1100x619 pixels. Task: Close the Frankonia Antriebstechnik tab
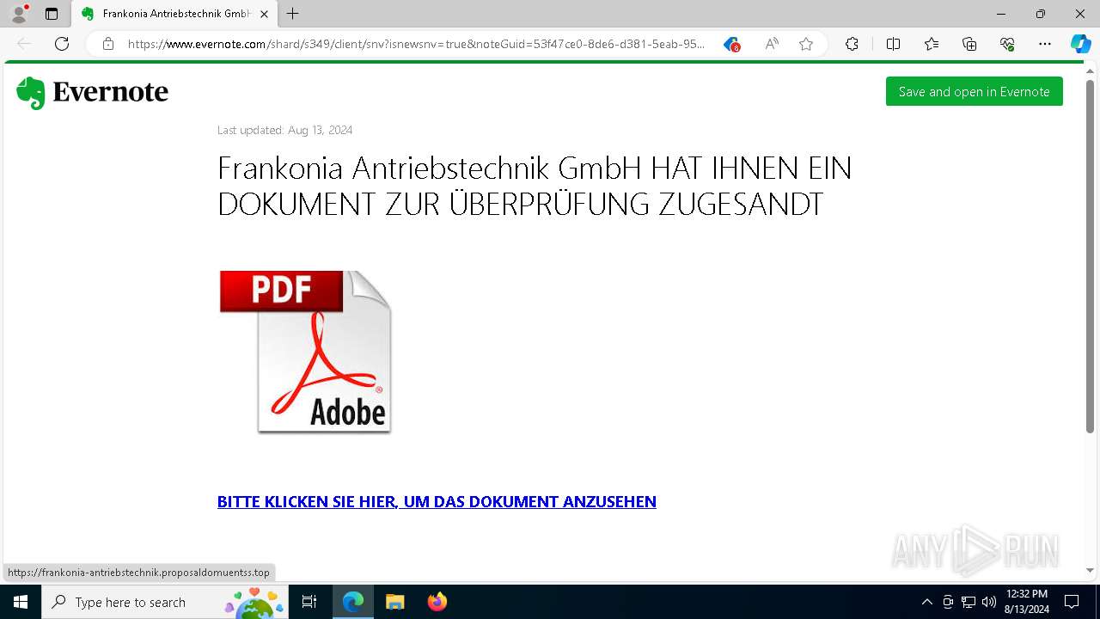[264, 14]
